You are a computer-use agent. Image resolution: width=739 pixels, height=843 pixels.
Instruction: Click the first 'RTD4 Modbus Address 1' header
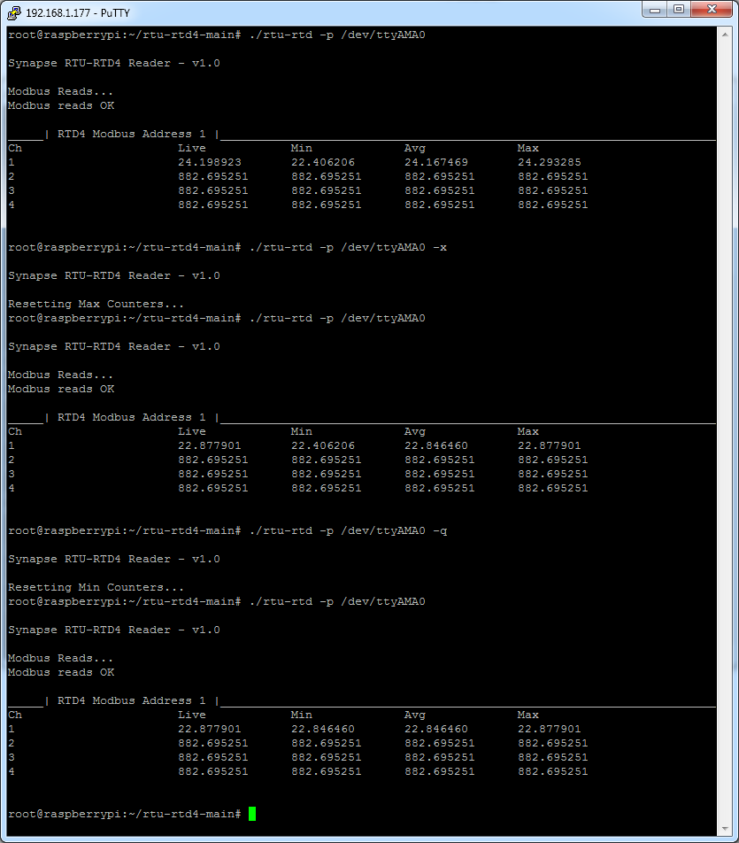[131, 134]
